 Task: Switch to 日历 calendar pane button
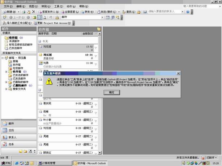[x=19, y=130]
